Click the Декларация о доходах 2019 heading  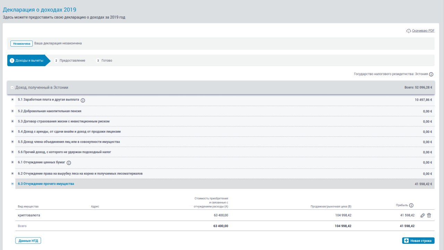click(40, 10)
